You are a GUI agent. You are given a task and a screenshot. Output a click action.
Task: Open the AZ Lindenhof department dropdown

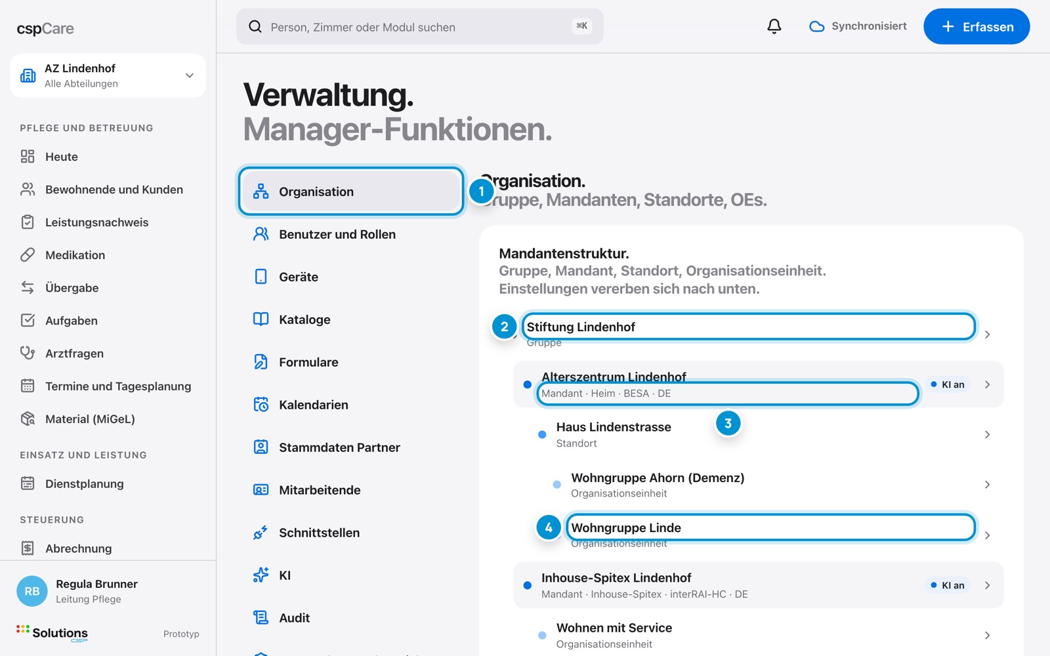108,75
